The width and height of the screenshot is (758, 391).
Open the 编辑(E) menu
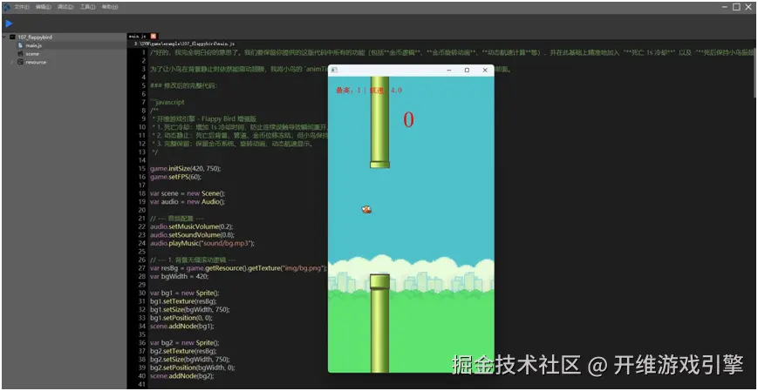click(x=44, y=7)
